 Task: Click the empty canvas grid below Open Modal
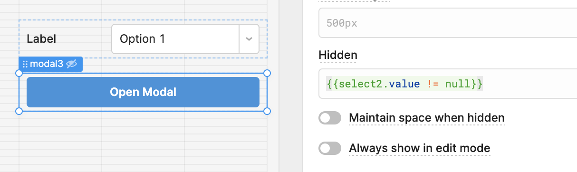143,143
